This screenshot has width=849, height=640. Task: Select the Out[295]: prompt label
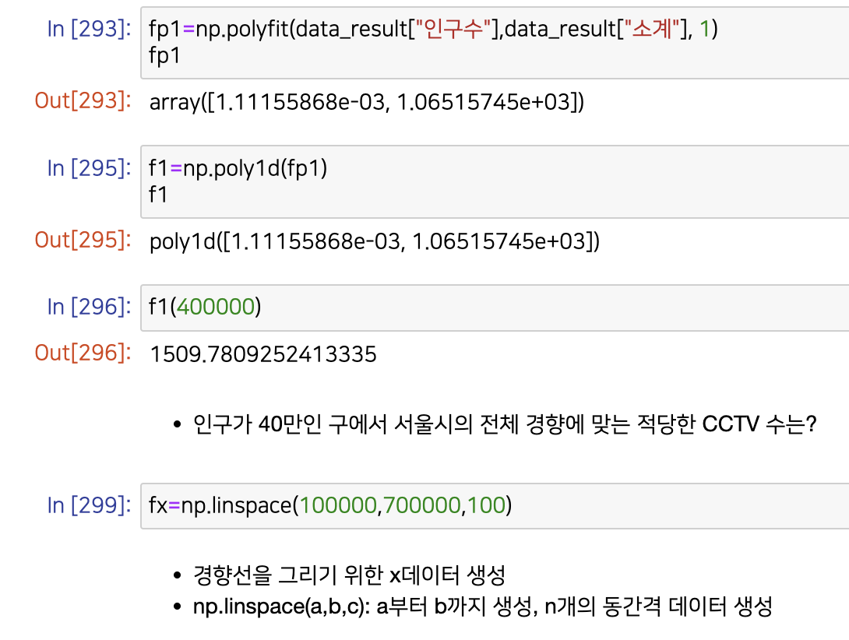pos(83,240)
